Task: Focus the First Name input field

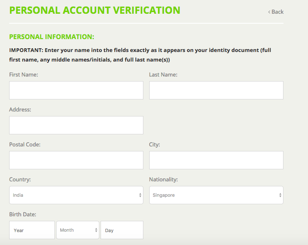Action: pos(76,90)
